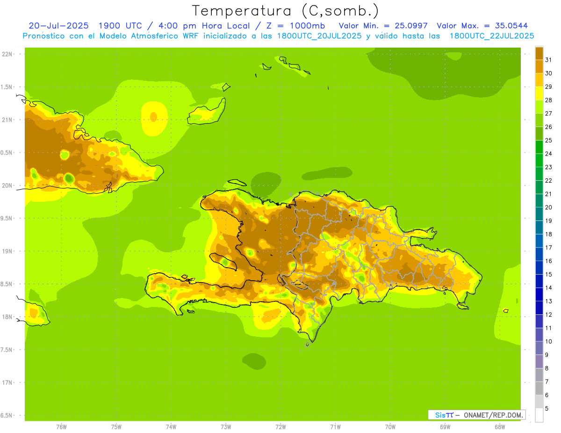Click the "20-Jul-2025" forecast date
The height and width of the screenshot is (433, 561).
pos(58,26)
